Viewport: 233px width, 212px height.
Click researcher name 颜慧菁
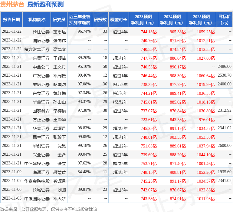pos(59,172)
